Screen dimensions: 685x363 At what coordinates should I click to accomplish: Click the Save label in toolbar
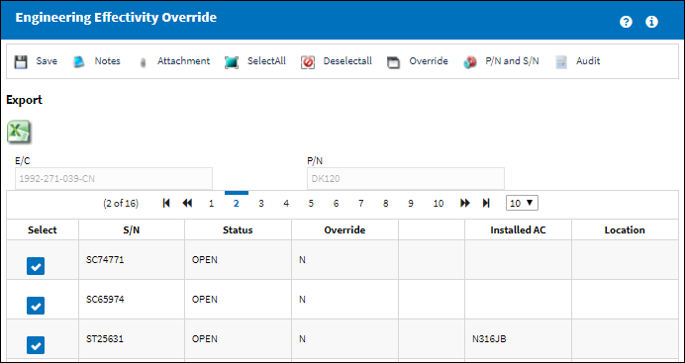click(x=47, y=61)
